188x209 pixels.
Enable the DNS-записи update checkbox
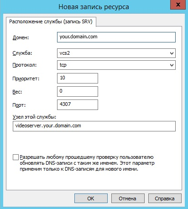tap(16, 157)
